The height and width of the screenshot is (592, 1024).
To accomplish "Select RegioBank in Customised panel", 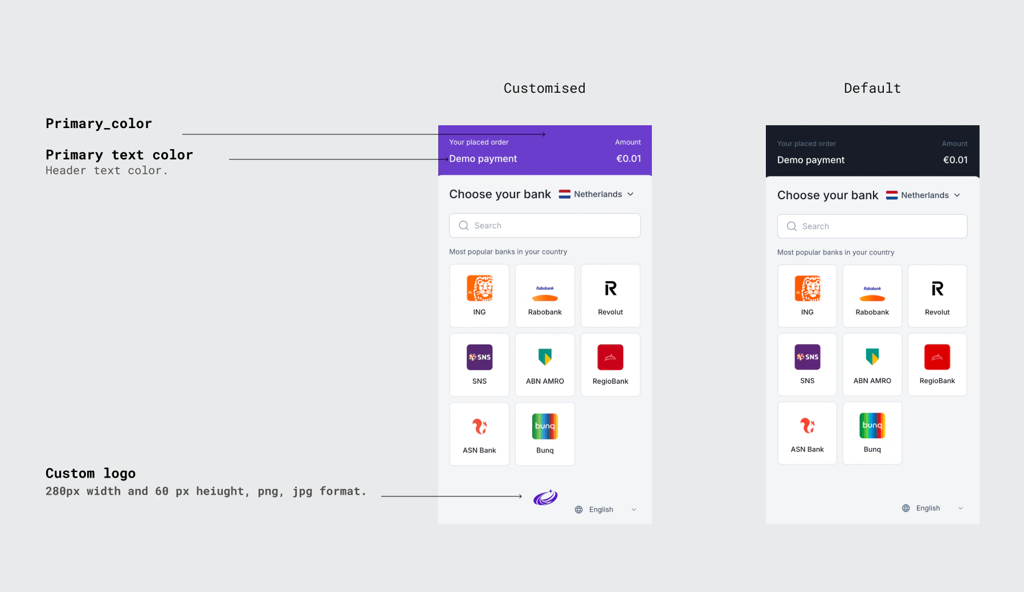I will click(x=610, y=365).
